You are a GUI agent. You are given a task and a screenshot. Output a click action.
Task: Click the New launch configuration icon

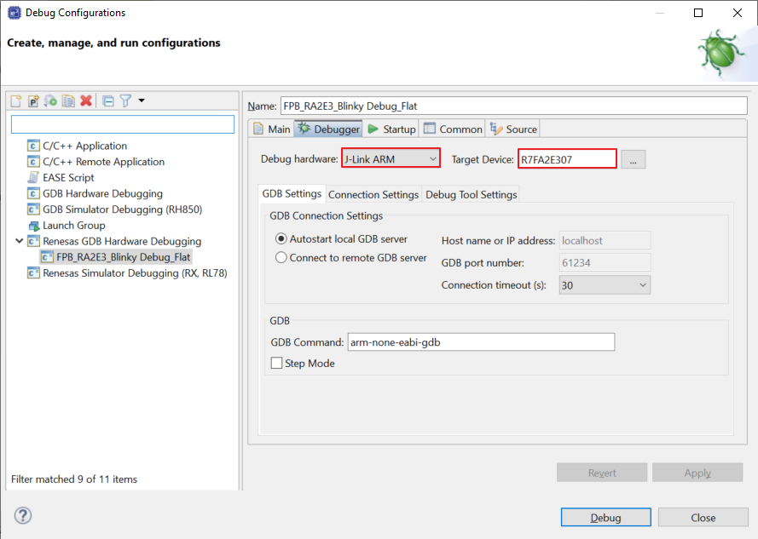click(16, 100)
